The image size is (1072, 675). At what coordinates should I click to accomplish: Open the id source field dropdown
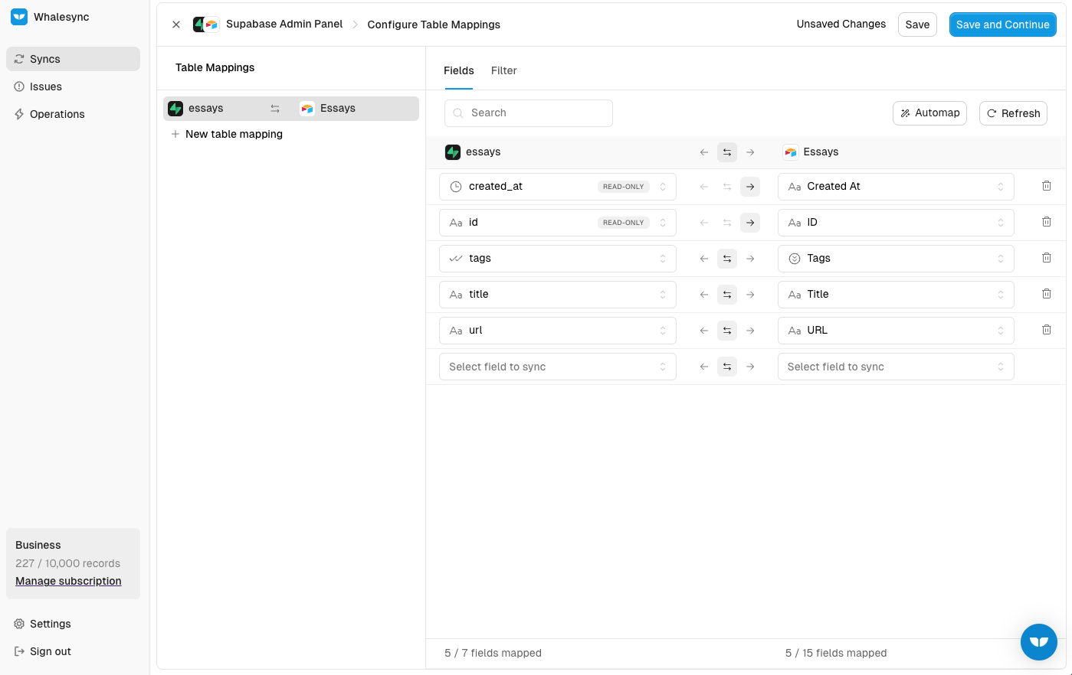point(558,223)
